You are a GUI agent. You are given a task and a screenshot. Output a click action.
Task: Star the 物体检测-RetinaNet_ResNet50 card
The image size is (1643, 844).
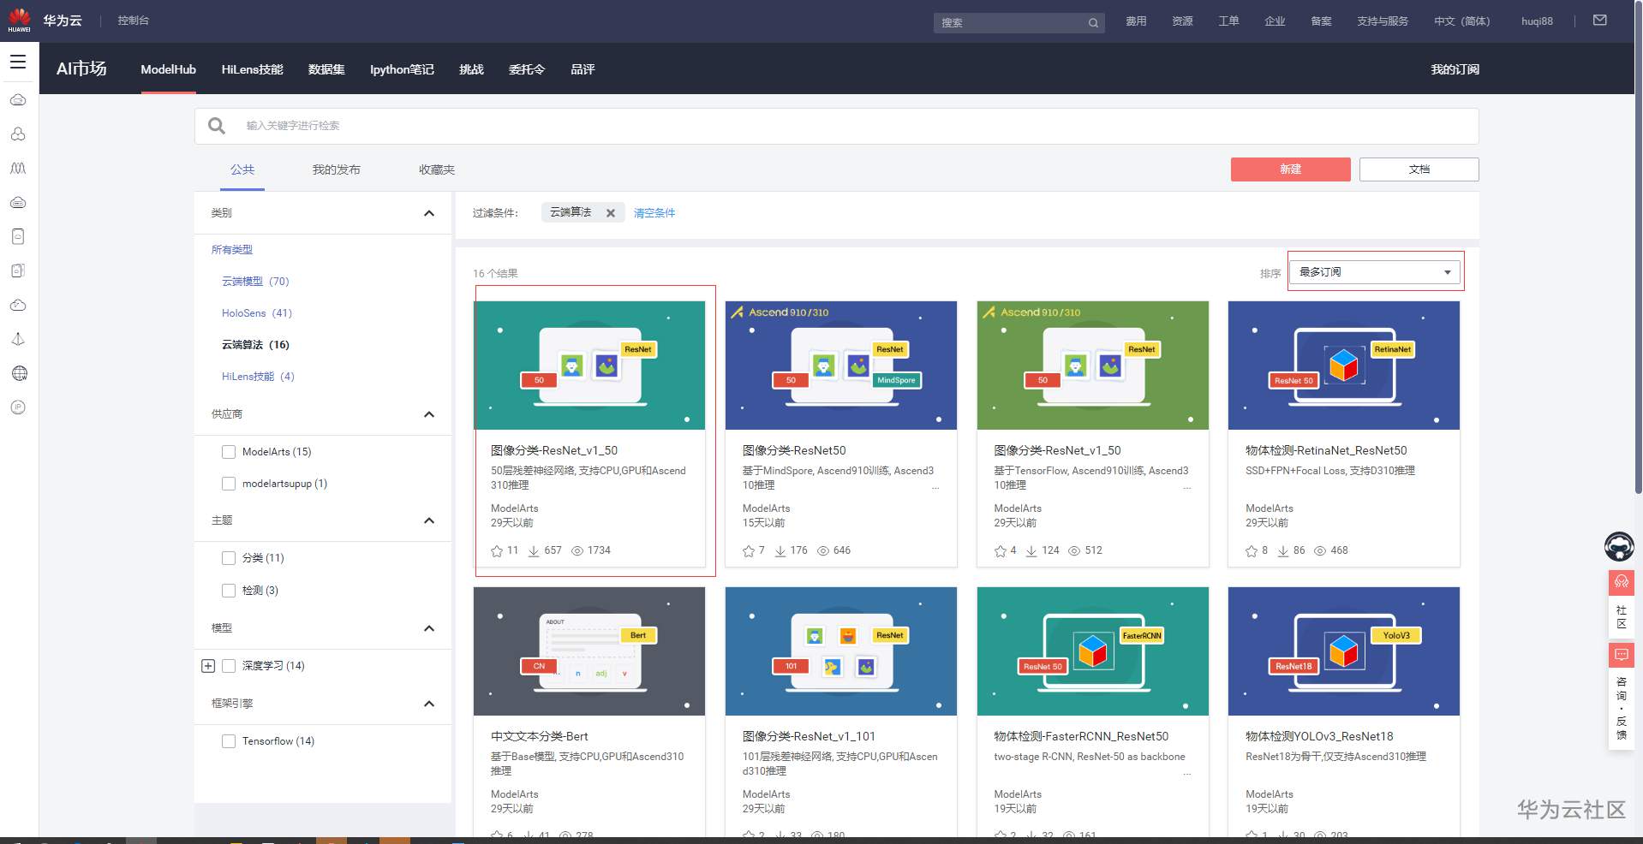1252,551
